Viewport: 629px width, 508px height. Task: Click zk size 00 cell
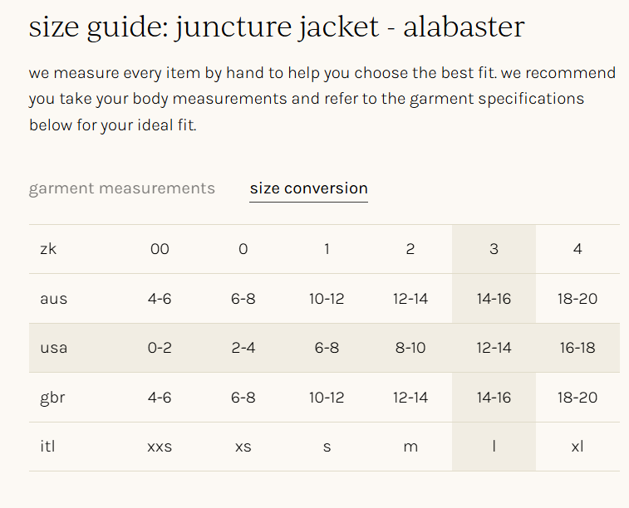(x=160, y=249)
